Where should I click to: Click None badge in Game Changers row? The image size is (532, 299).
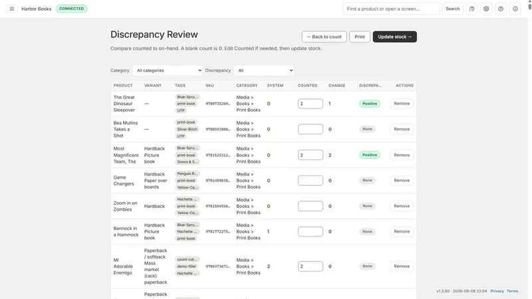[x=367, y=180]
